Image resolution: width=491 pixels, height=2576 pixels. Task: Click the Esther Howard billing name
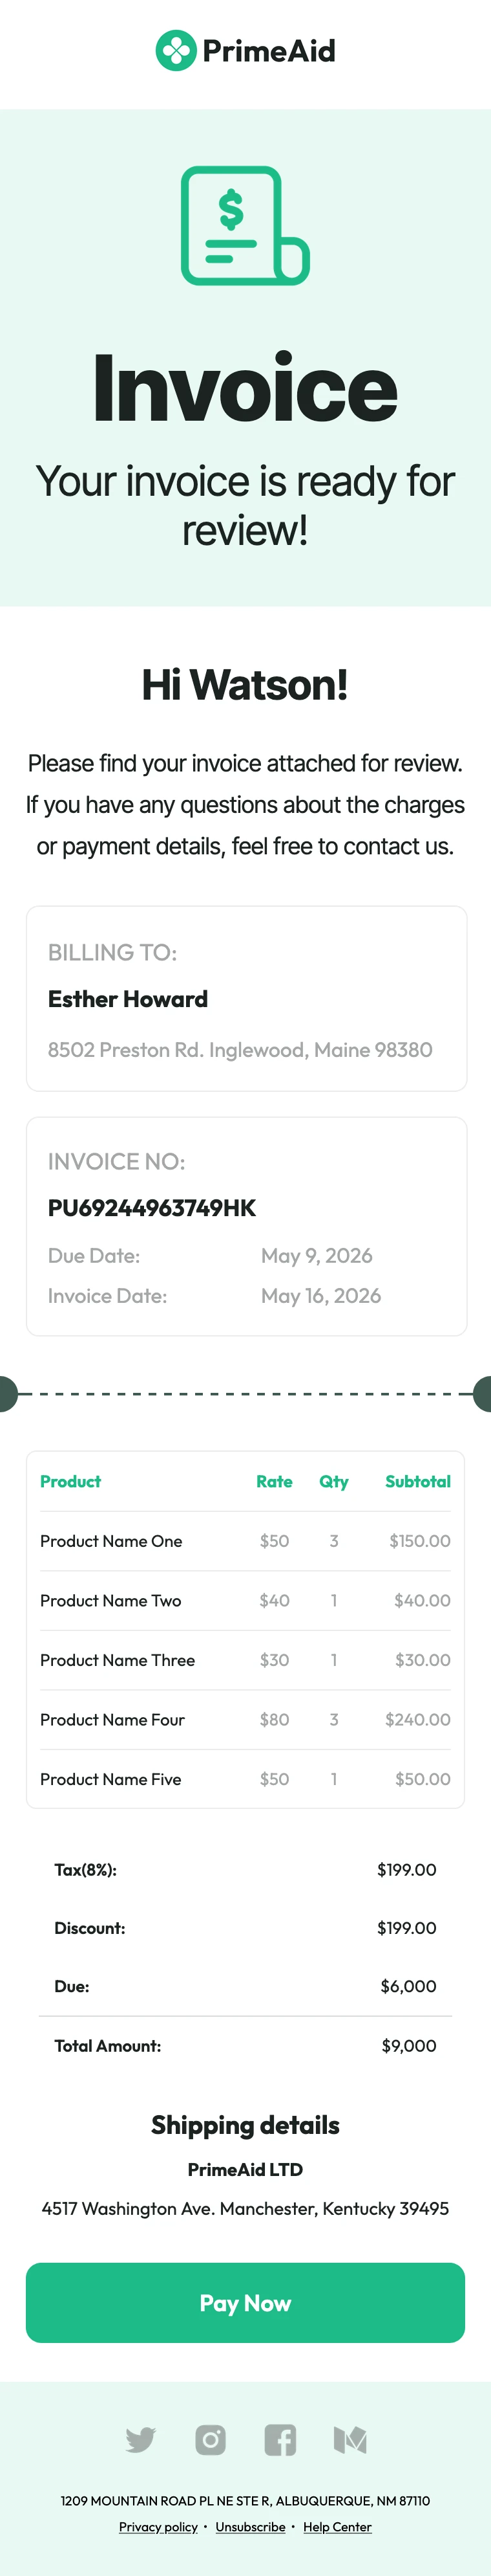coord(128,998)
